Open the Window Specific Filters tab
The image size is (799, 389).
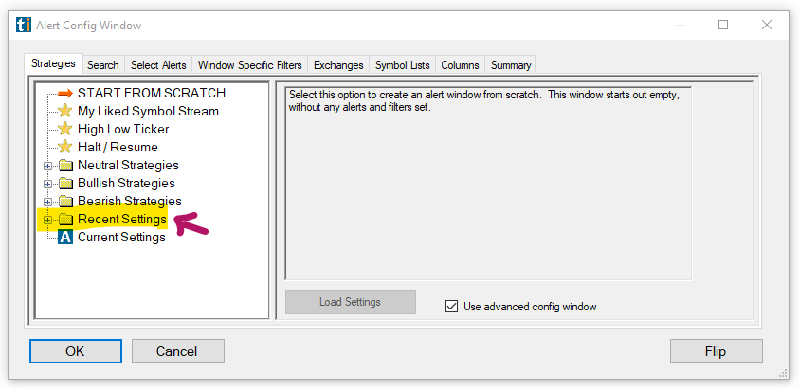pyautogui.click(x=250, y=65)
